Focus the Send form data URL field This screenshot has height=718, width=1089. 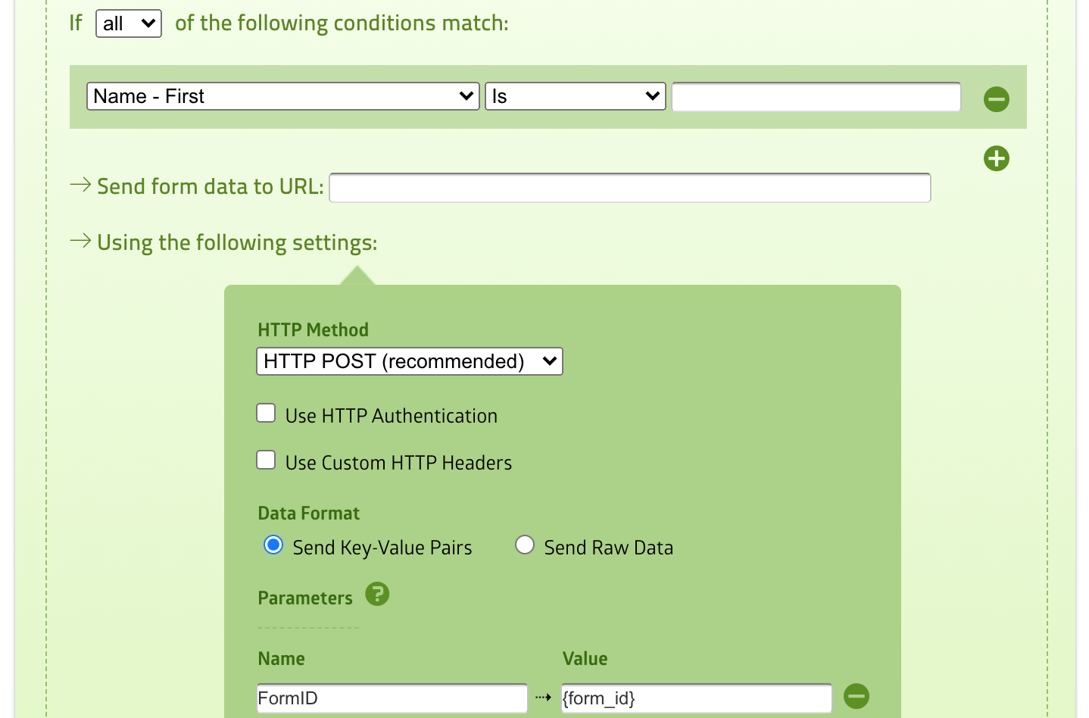coord(629,188)
